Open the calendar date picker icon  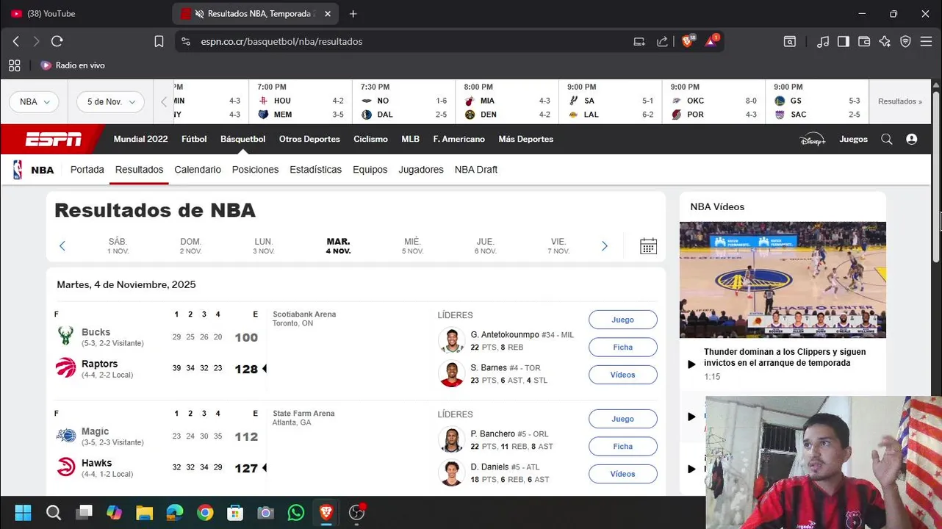648,246
